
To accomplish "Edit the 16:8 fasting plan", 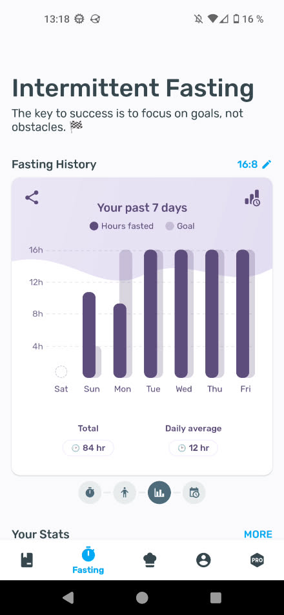I will [267, 164].
